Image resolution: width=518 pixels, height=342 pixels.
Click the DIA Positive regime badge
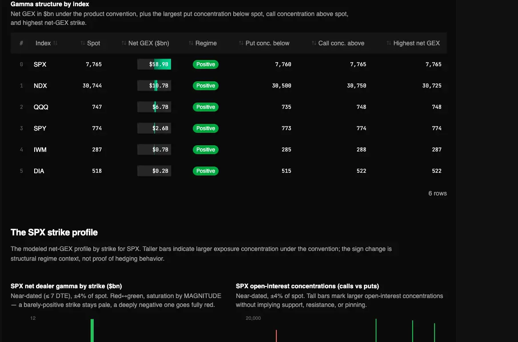[x=206, y=171]
